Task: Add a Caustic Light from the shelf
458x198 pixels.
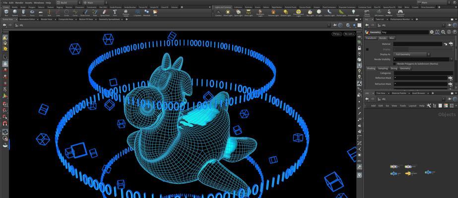Action: point(329,12)
